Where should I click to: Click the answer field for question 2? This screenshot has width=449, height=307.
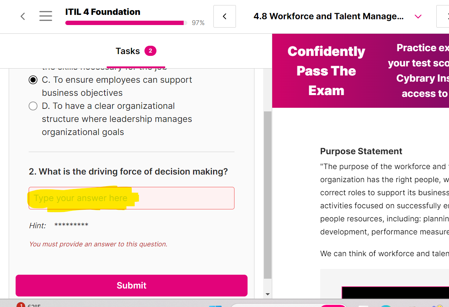131,198
